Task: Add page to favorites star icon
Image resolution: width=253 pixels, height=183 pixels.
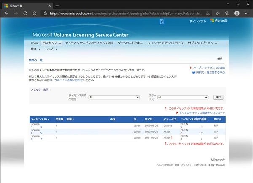Action: tap(207, 14)
